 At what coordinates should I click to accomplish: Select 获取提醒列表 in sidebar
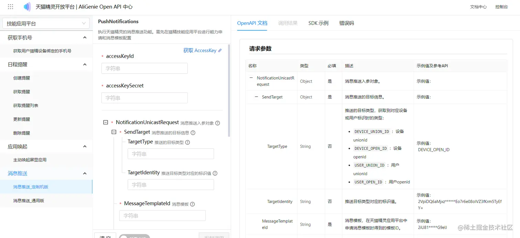pyautogui.click(x=46, y=105)
